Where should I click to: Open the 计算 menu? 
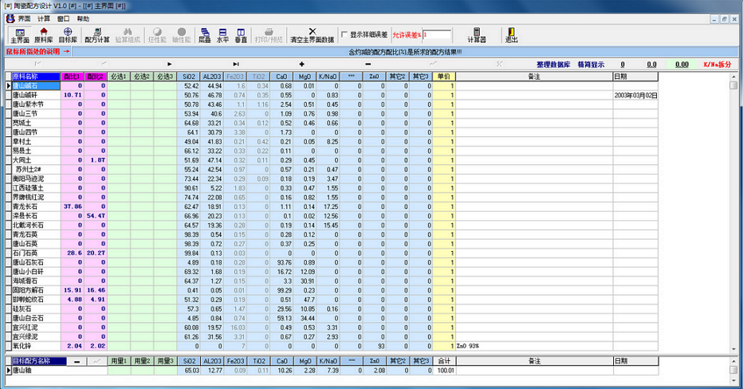point(43,18)
